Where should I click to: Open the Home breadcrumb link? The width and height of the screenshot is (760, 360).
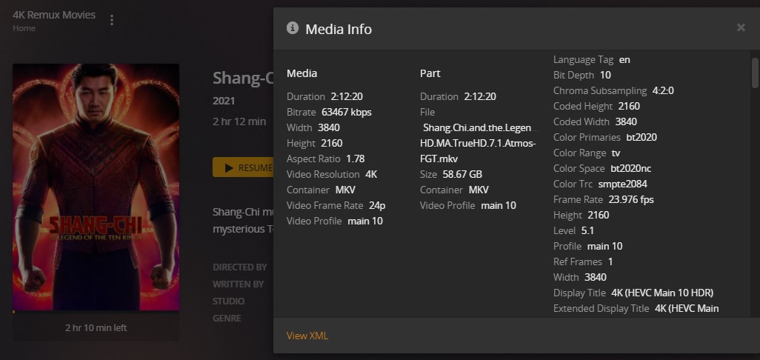[x=24, y=28]
